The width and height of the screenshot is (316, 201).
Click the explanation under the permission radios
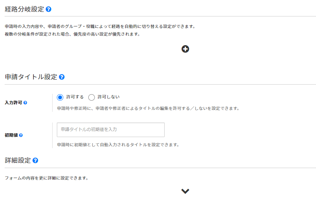point(148,108)
